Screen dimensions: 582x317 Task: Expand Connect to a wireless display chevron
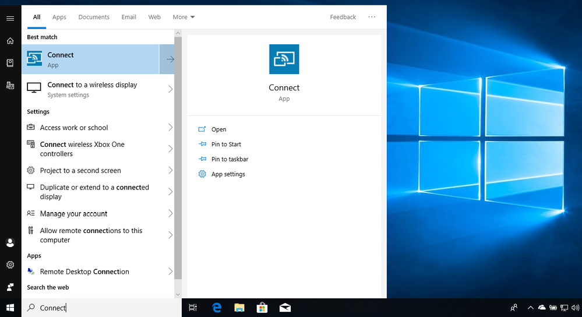(x=170, y=89)
